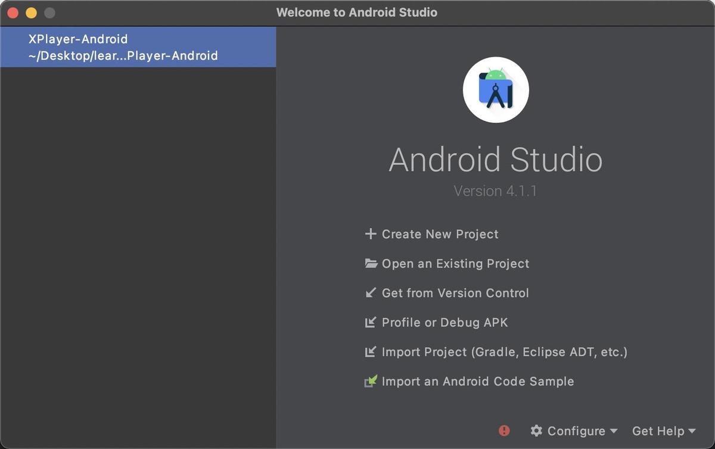Click the Get from Version Control link
Screen dimensions: 715x449
[x=455, y=293]
